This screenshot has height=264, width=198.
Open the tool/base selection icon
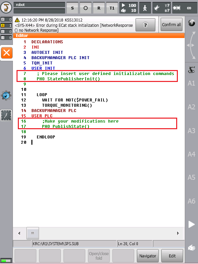[162, 8]
